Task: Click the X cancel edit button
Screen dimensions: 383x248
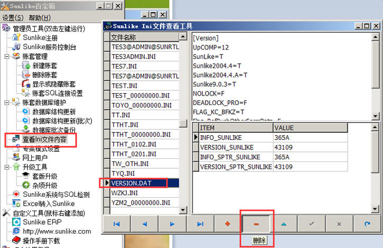Action: (x=339, y=224)
